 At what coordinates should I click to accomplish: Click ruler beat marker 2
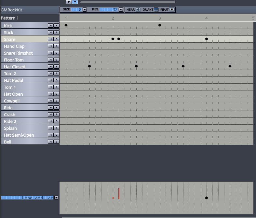(x=113, y=18)
